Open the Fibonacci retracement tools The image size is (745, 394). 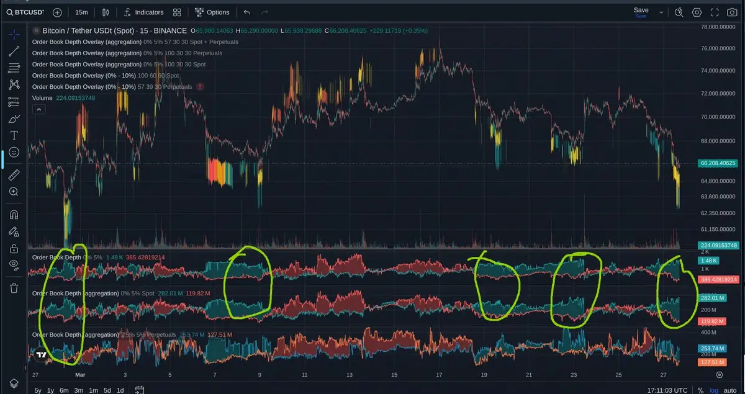tap(14, 68)
